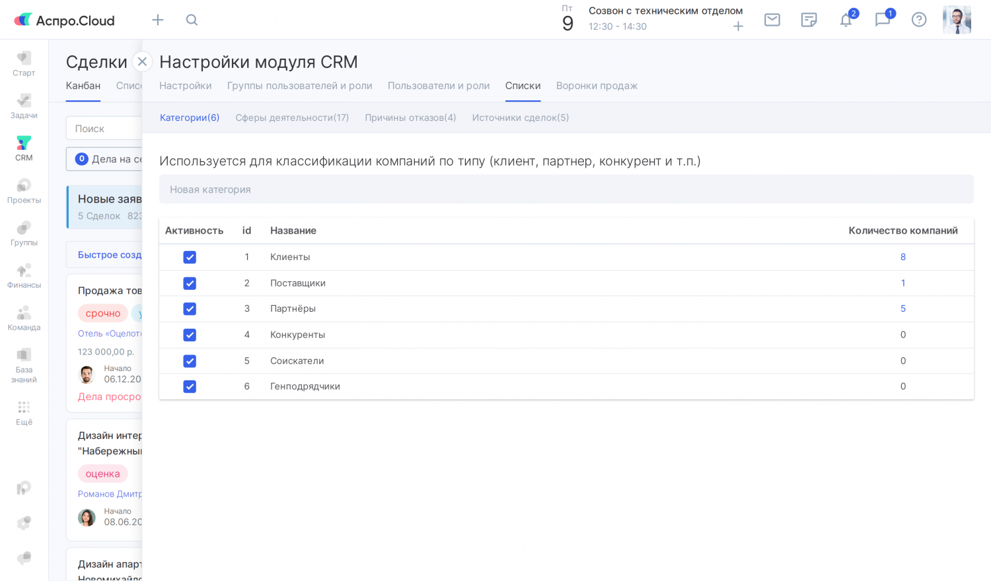Click Быстрое создание link in kanban

[x=110, y=255]
